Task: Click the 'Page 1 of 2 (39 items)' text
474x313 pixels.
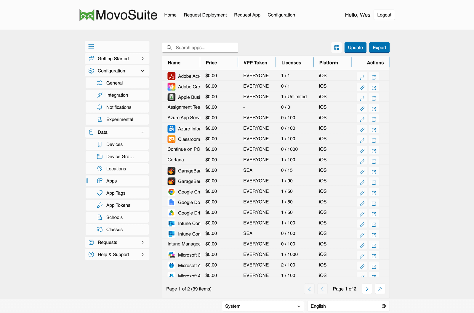Action: (189, 289)
